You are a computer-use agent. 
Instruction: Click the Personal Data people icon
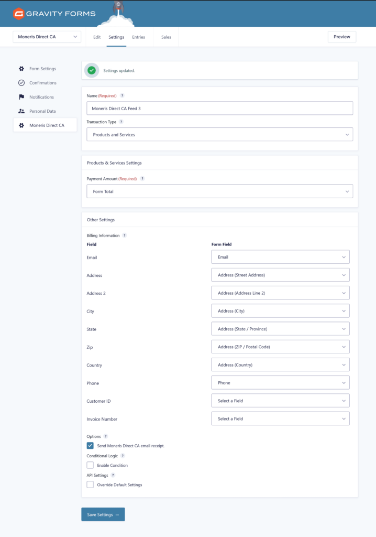[x=21, y=111]
